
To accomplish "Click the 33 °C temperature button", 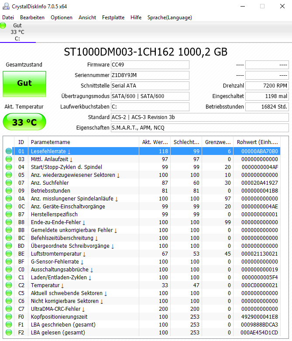I will pyautogui.click(x=24, y=122).
